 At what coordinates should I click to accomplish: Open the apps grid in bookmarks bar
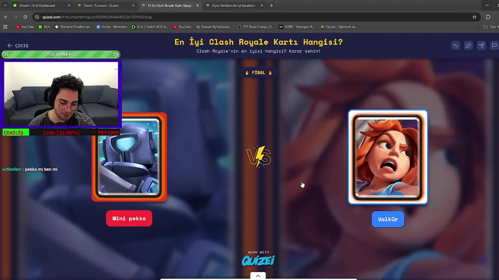pyautogui.click(x=5, y=27)
